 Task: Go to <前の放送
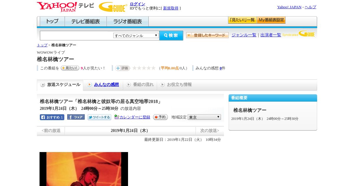51,130
